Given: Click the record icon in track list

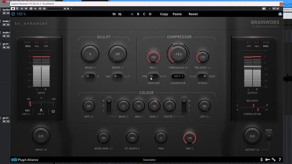Looking at the screenshot, I should (4, 2).
